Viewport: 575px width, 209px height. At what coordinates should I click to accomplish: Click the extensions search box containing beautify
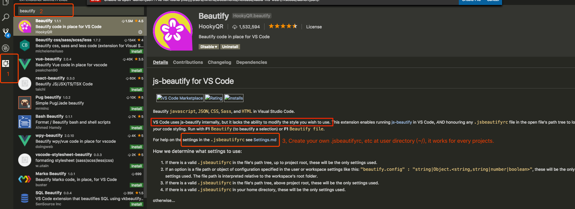tap(80, 11)
